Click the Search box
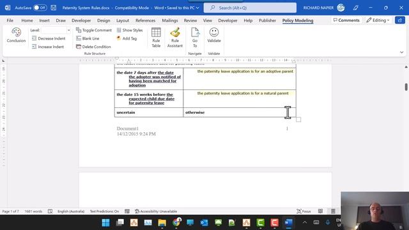Viewport: 409px width, 230px height. coord(250,8)
